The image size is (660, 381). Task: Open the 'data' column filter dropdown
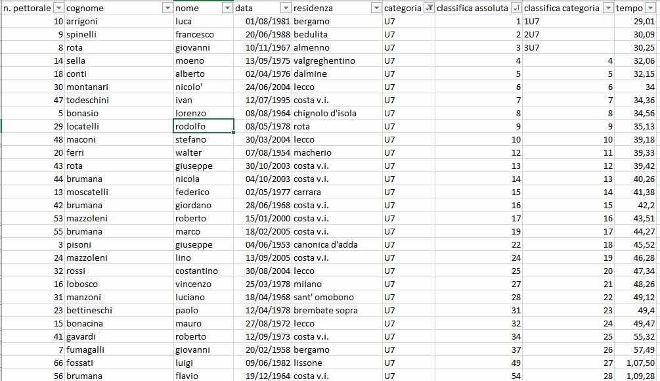(285, 8)
